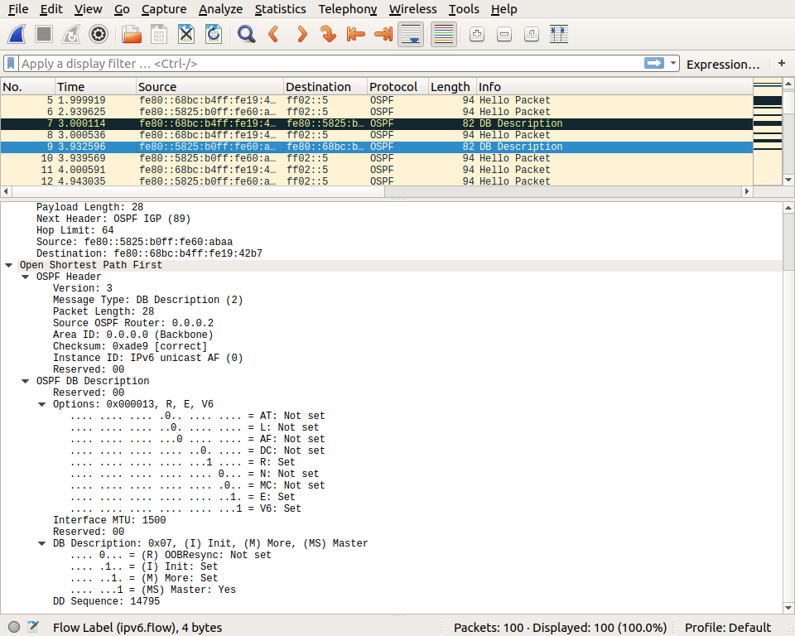Select the Interface MTU: 1500 field

(109, 520)
